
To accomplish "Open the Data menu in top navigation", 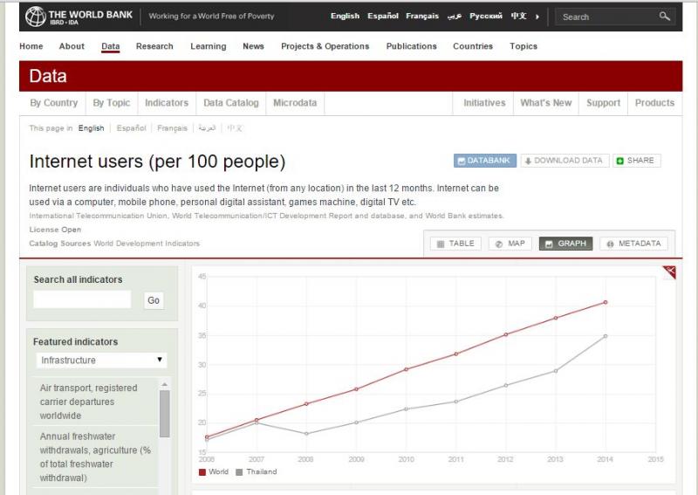I will point(111,46).
